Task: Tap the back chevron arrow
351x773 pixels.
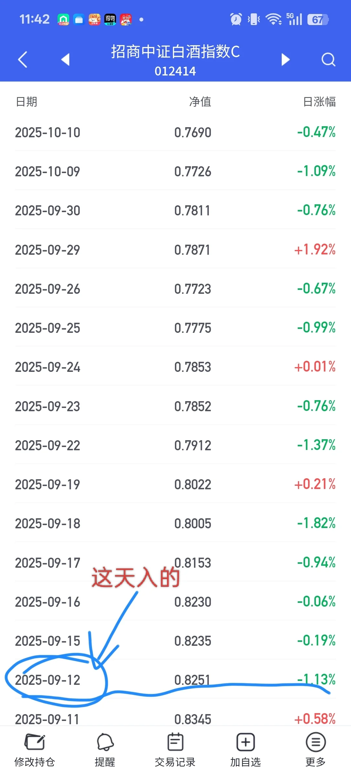Action: click(22, 60)
